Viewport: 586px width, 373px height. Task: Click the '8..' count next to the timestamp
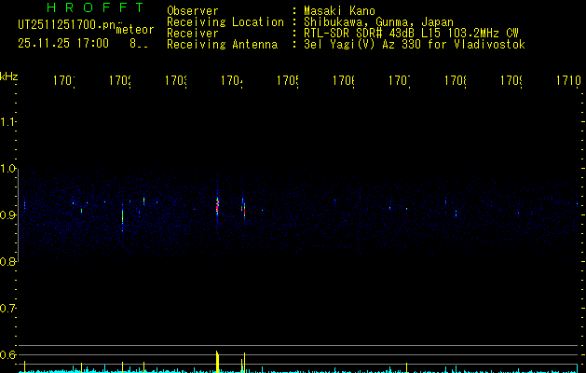point(139,44)
